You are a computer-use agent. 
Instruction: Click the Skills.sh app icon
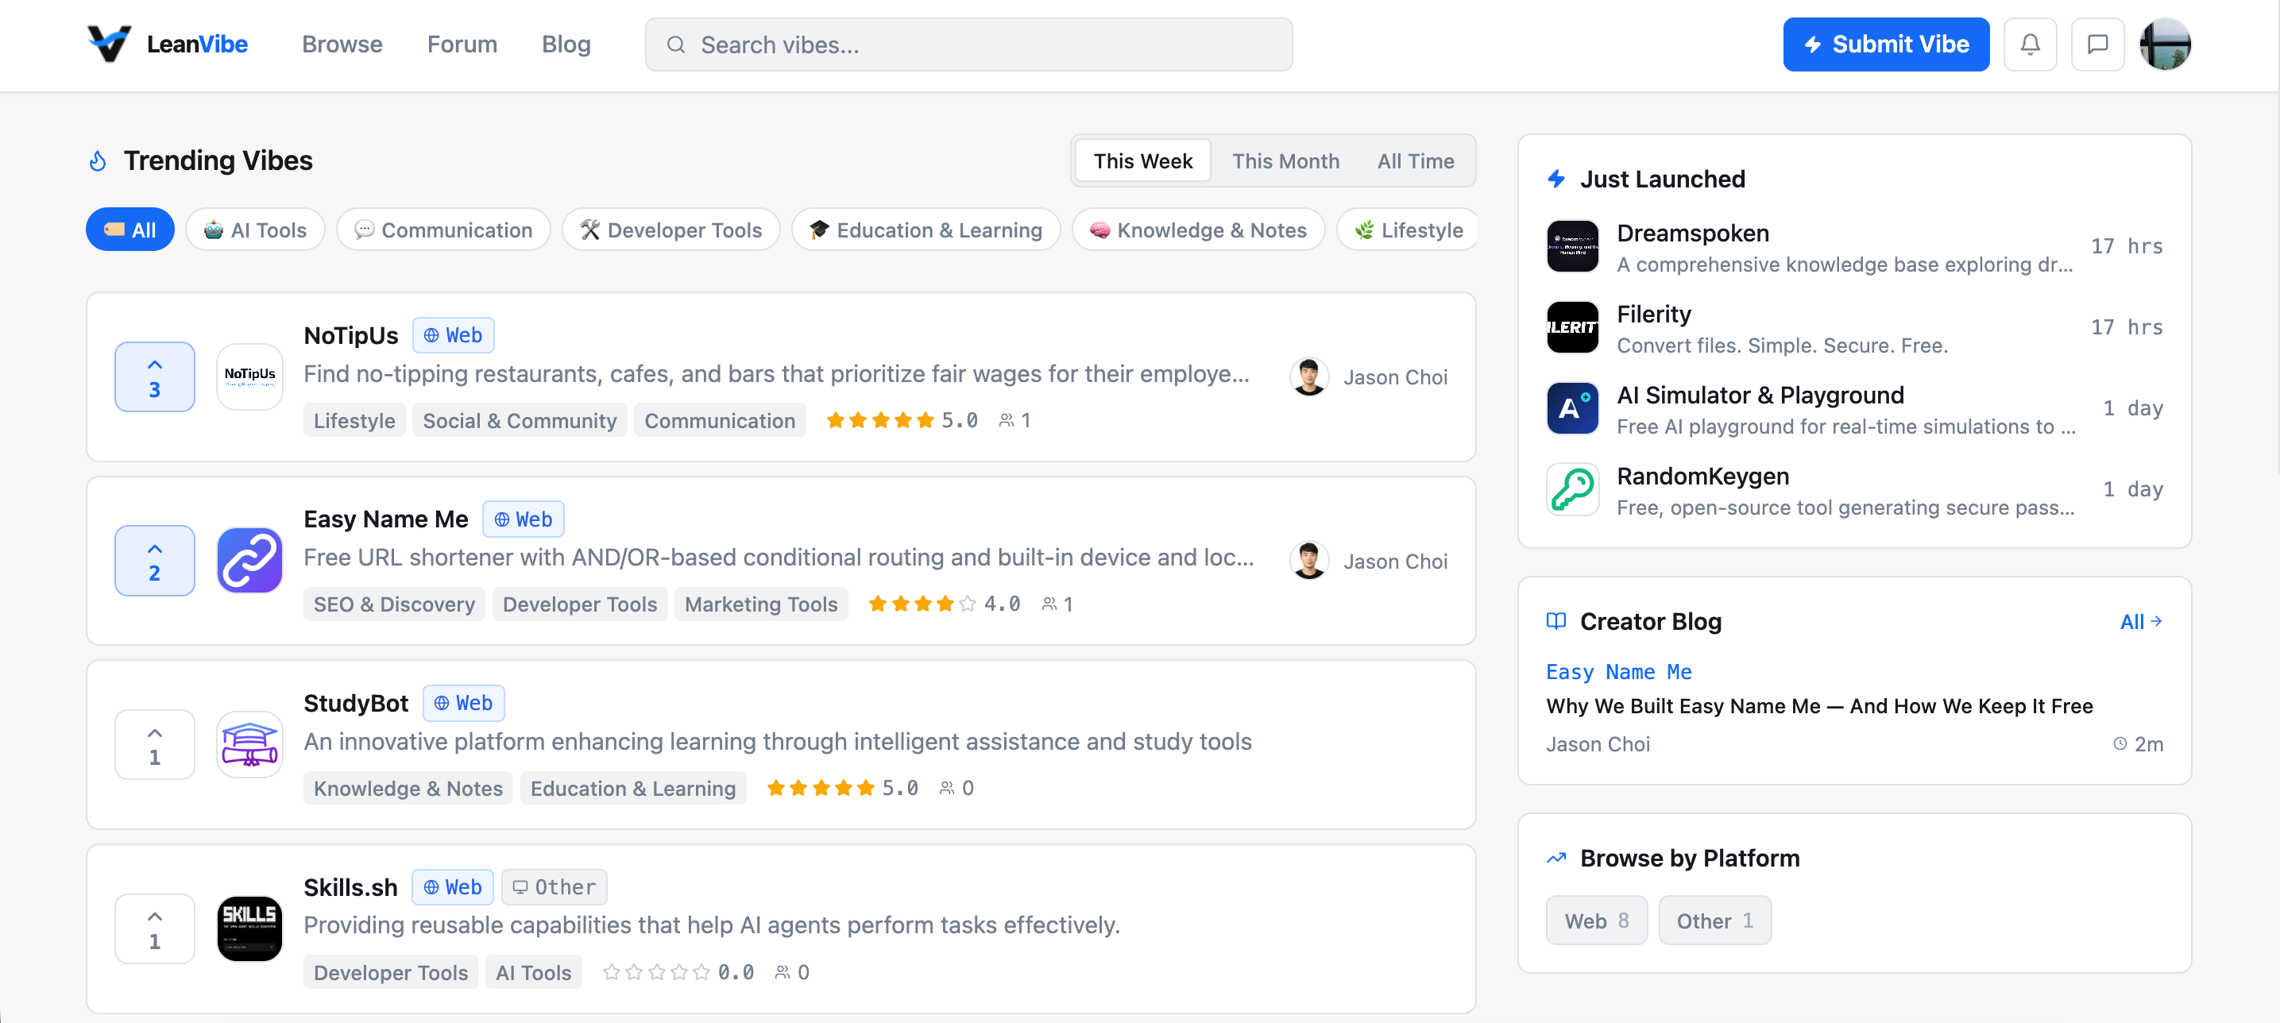tap(249, 928)
